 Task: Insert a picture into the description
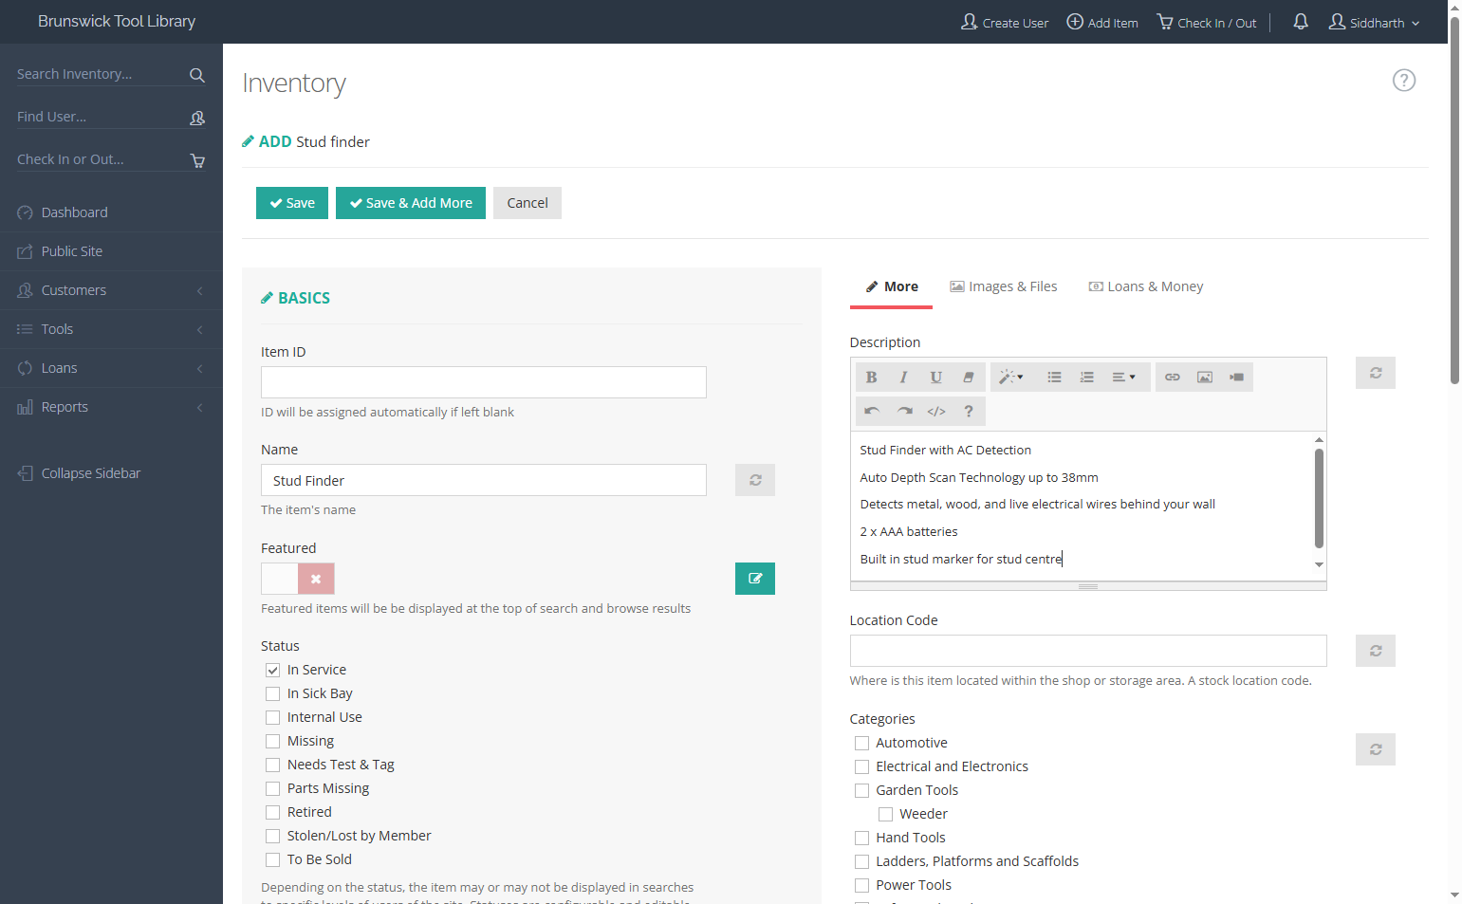point(1205,378)
